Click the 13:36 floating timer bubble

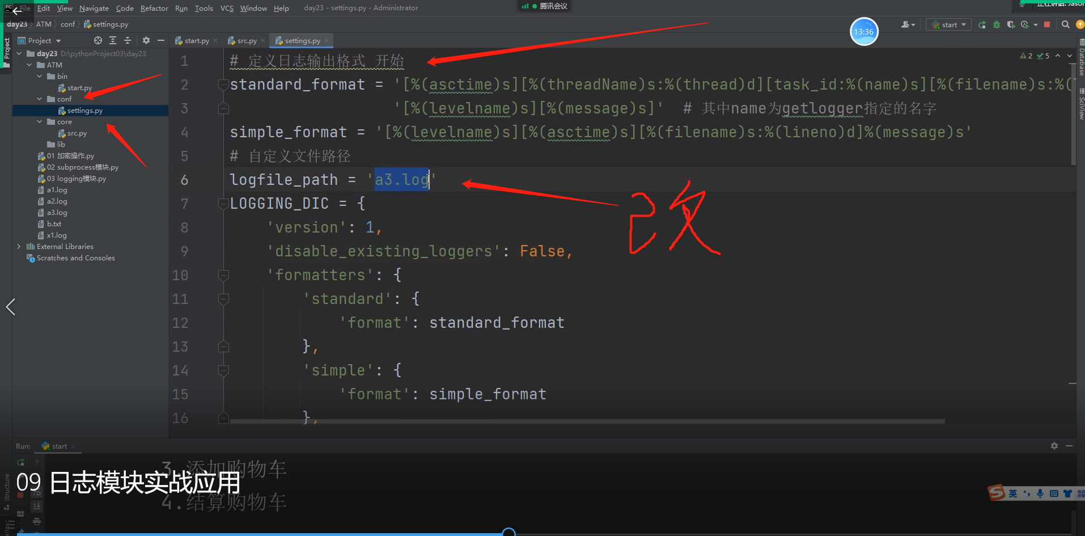click(x=864, y=32)
